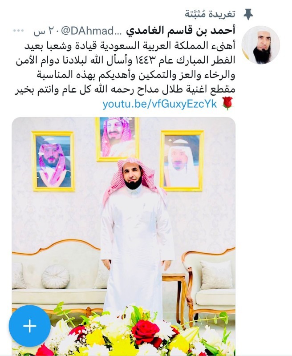Screen dimensions: 292x356
Task: Click the right framed portrait in photo
Action: (x=182, y=161)
